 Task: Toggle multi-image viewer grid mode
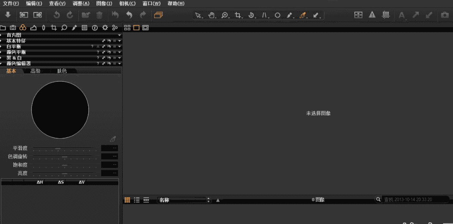[127, 28]
